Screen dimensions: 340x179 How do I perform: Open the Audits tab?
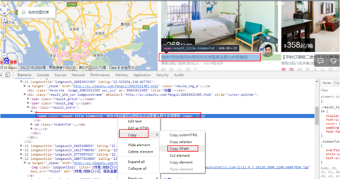coord(179,75)
